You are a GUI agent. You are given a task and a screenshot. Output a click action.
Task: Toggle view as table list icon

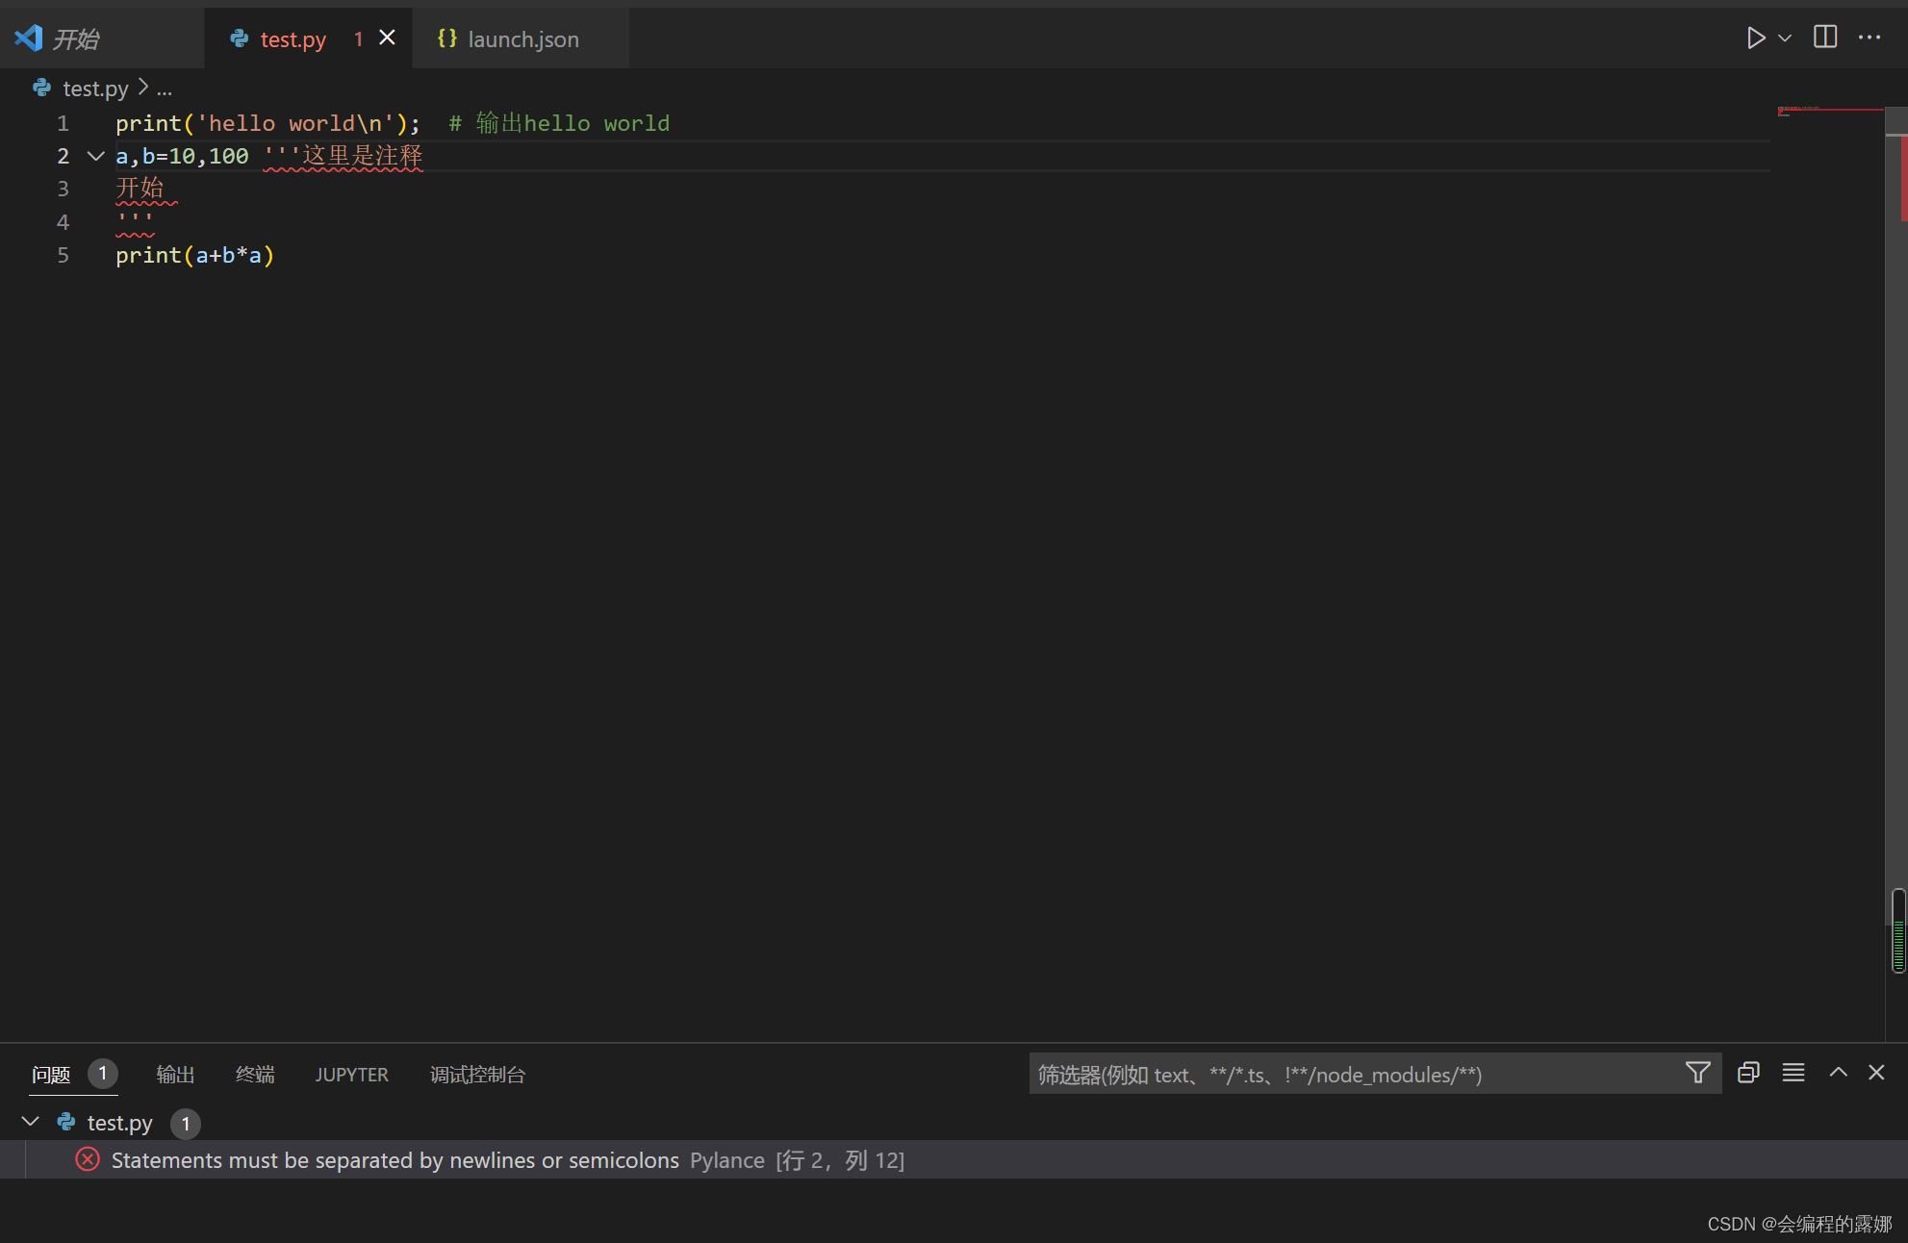point(1794,1073)
